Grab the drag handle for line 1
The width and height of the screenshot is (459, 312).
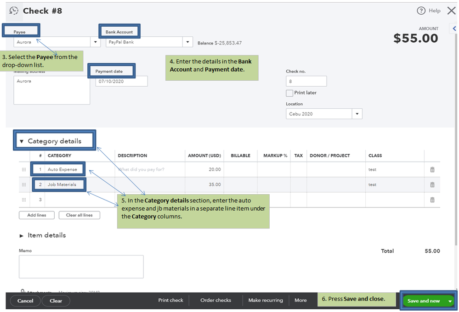point(24,170)
